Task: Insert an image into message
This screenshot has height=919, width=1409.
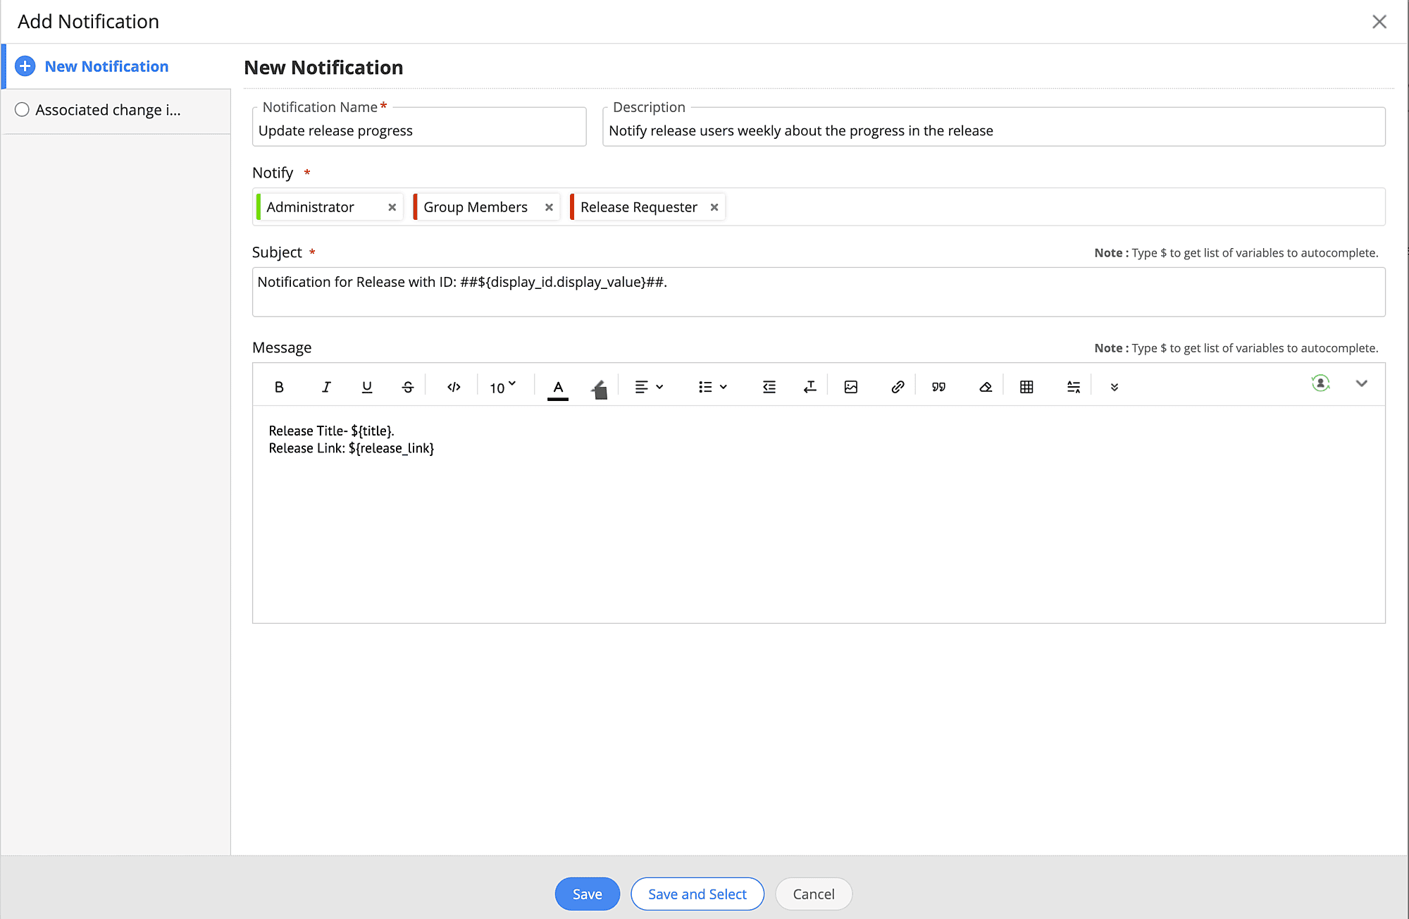Action: 851,387
